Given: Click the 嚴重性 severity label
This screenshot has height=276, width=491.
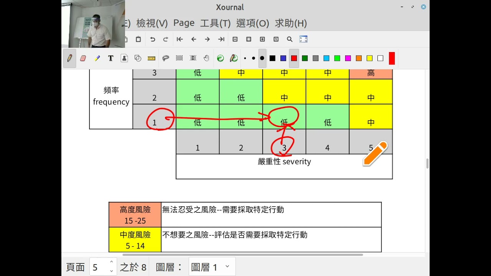Looking at the screenshot, I should pyautogui.click(x=284, y=162).
